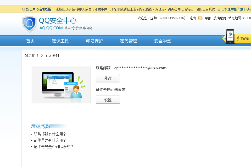Open the 密码管理 navigation tab
This screenshot has height=167, width=251.
click(x=129, y=41)
